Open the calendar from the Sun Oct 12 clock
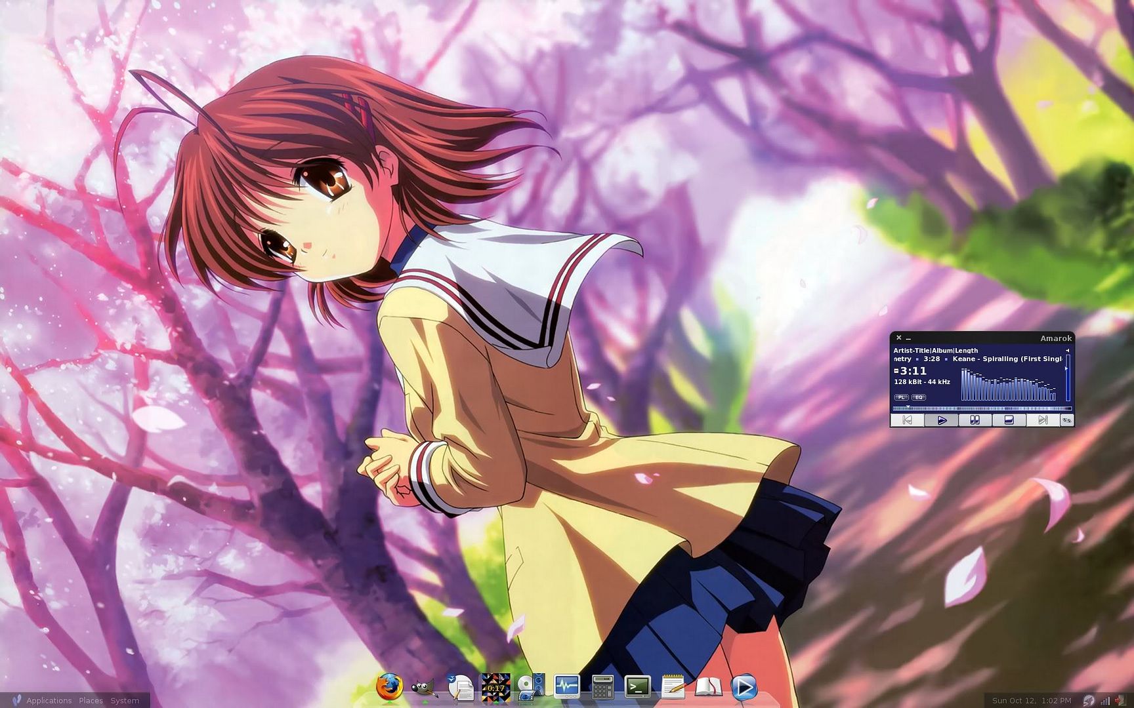1134x708 pixels. coord(1032,700)
